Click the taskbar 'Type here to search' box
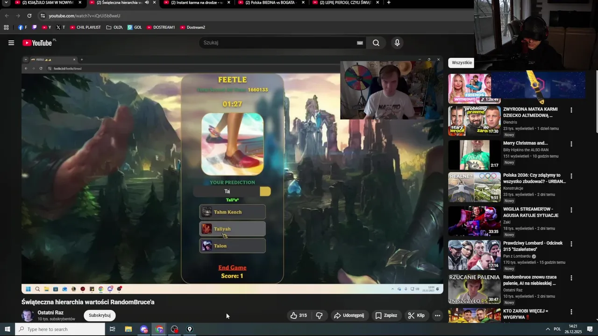598x336 pixels. 60,329
